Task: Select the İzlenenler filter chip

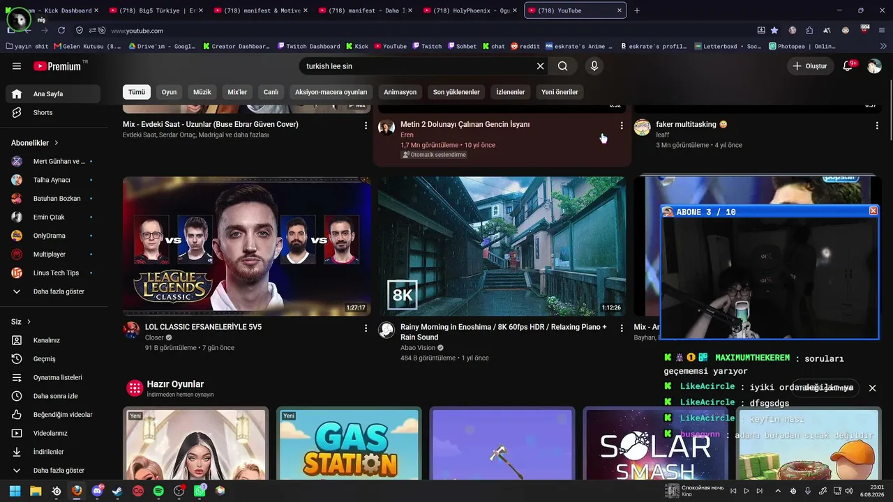Action: pos(511,92)
